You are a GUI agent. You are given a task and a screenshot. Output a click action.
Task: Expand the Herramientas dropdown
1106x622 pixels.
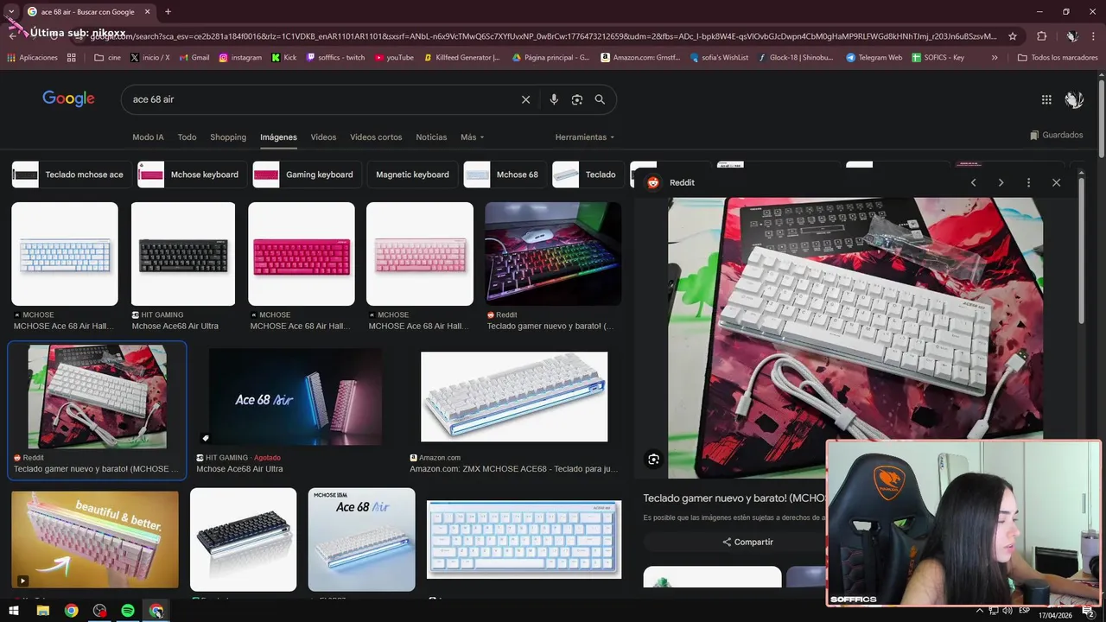tap(585, 137)
